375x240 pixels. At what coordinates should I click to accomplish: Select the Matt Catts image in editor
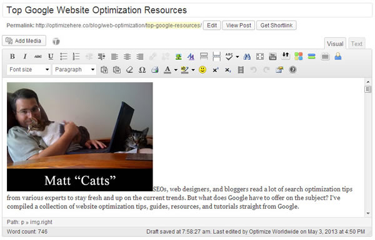[x=79, y=137]
